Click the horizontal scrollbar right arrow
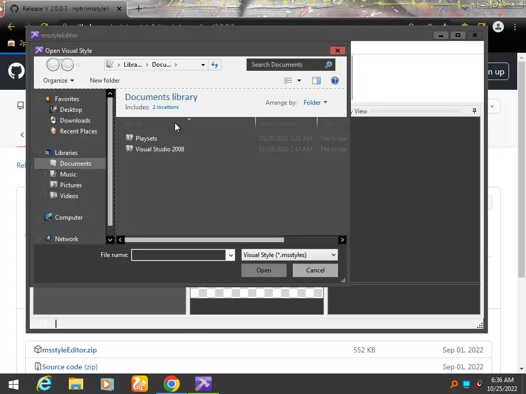 tap(342, 240)
